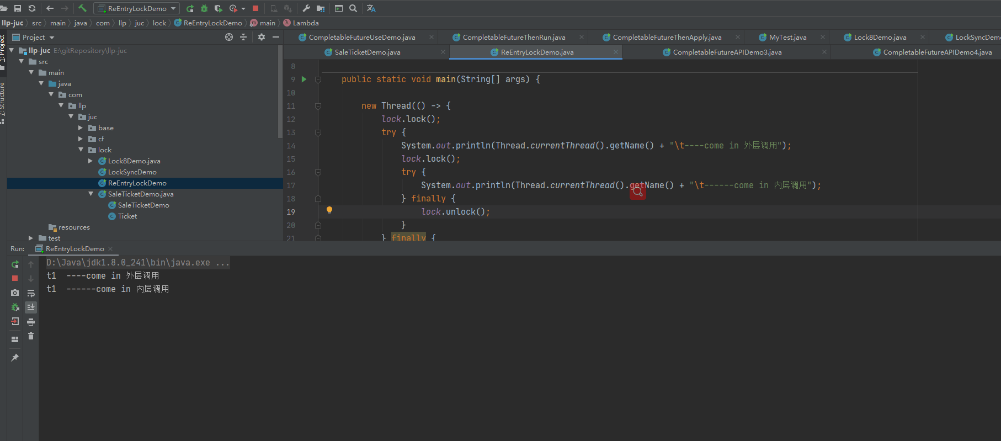Click the red Stop icon in top toolbar

click(255, 8)
